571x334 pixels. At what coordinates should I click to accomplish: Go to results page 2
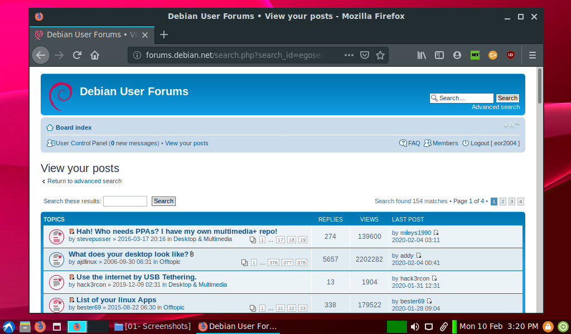click(x=503, y=202)
